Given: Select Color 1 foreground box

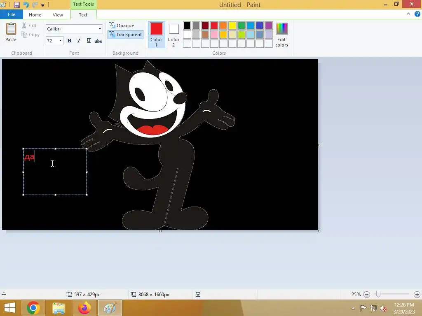Looking at the screenshot, I should [x=156, y=35].
